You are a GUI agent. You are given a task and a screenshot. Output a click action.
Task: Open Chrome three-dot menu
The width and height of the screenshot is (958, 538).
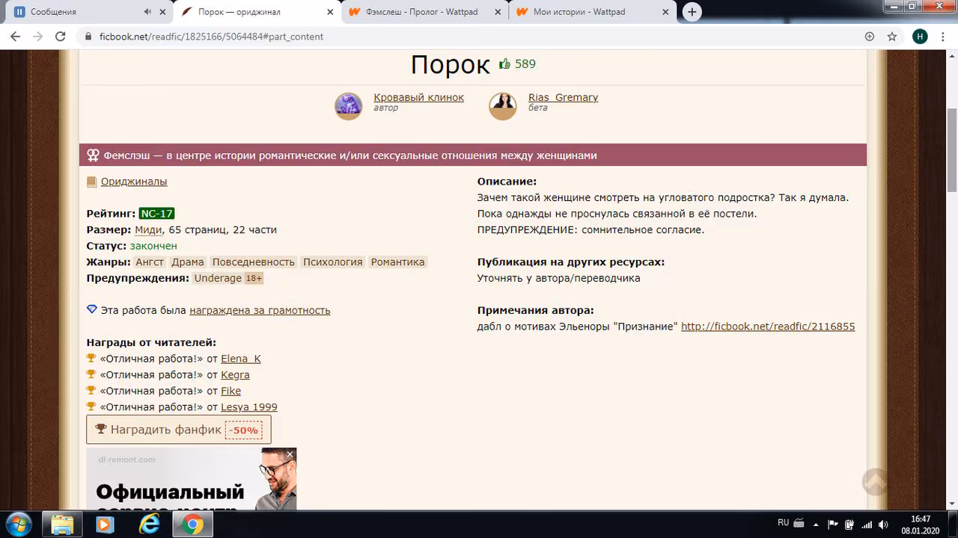coord(942,36)
